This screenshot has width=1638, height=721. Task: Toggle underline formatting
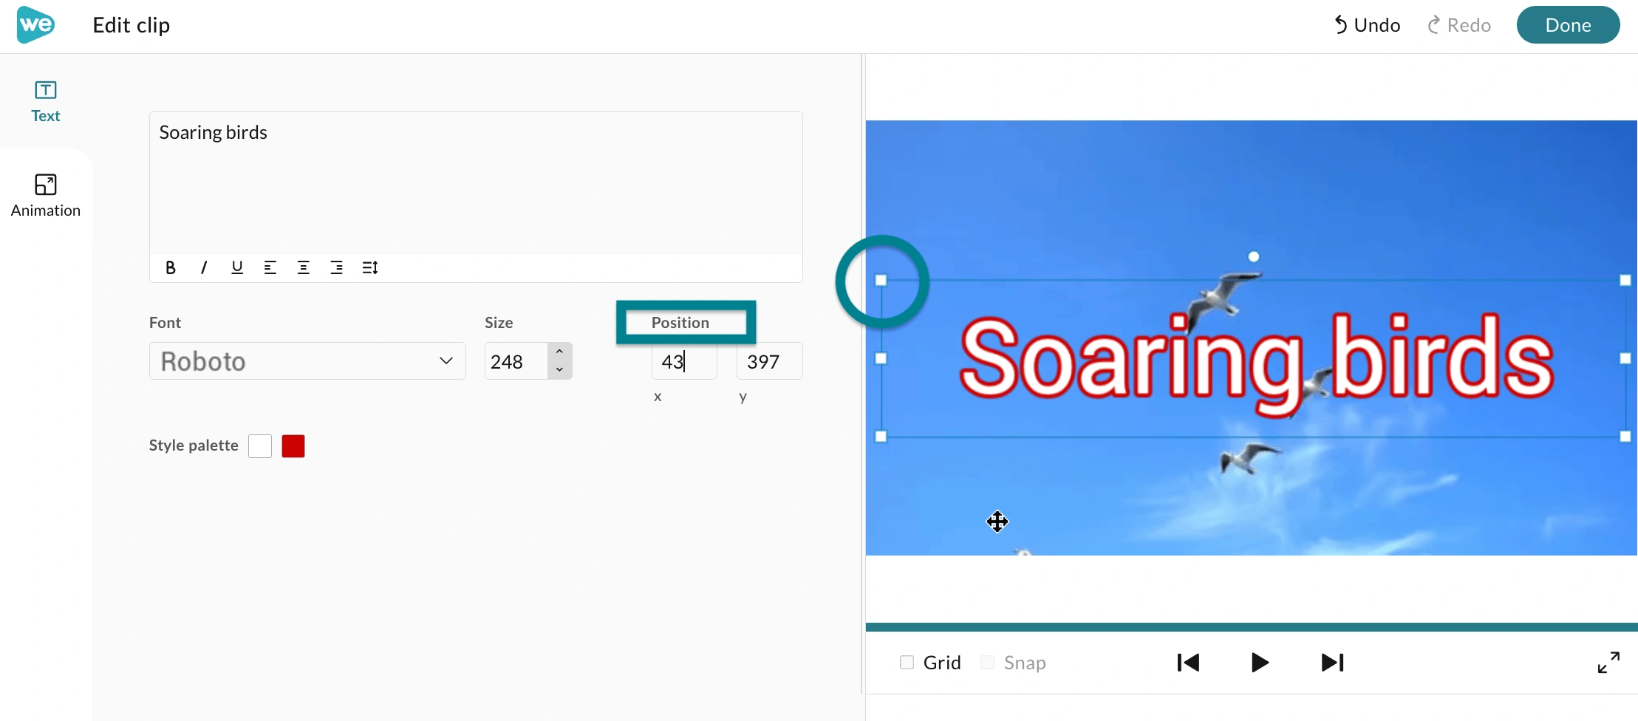[237, 267]
